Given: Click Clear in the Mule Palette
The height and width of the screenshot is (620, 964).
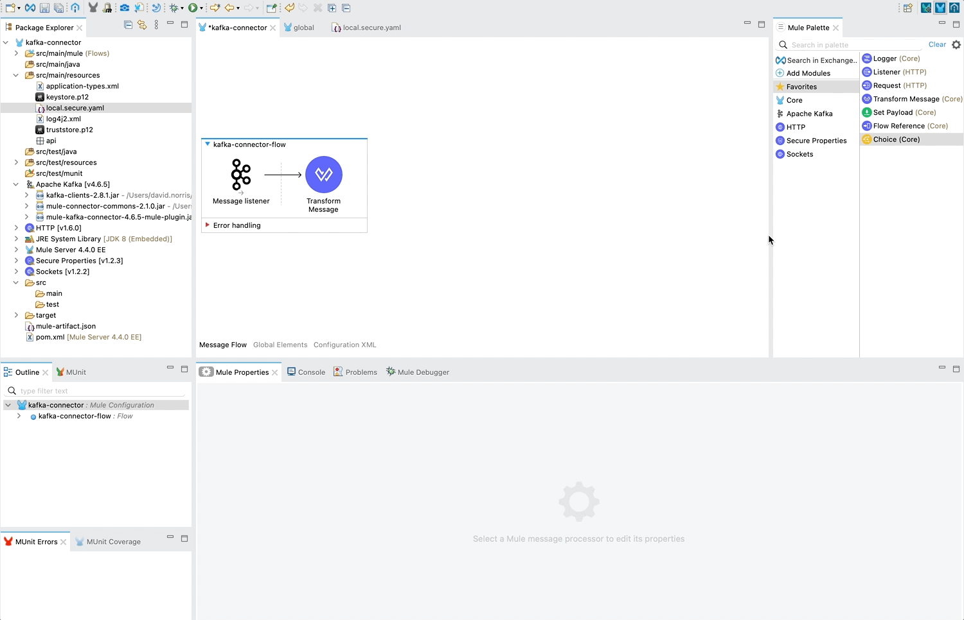Looking at the screenshot, I should click(937, 44).
